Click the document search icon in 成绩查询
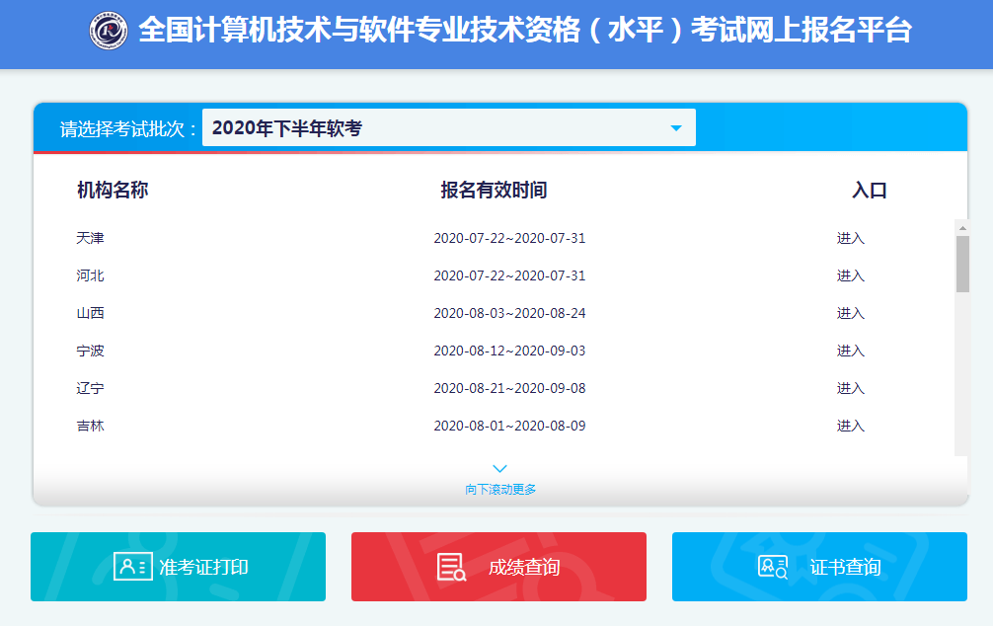Screen dimensions: 993x626 (451, 567)
